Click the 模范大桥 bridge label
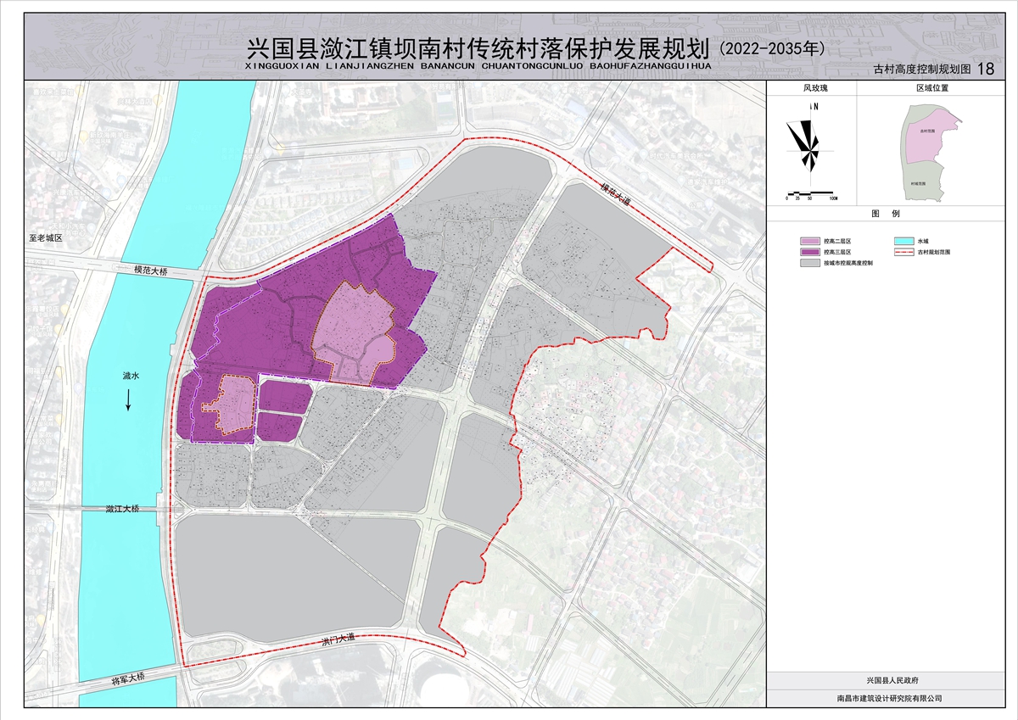This screenshot has width=1018, height=720. (x=151, y=271)
